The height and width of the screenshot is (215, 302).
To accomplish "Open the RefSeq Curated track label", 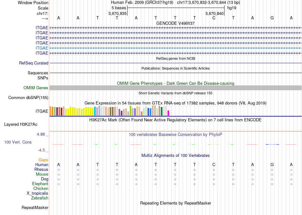I will [34, 63].
